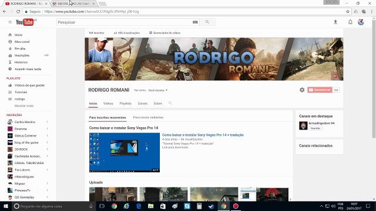Open Skype from taskbar
376x211 pixels.
click(187, 206)
